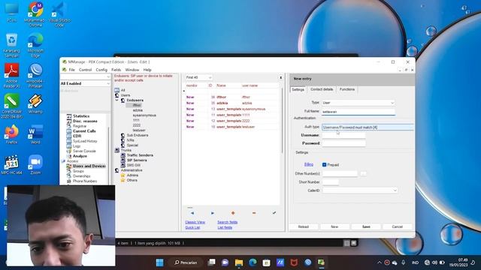
Task: Open Disc. reasons in navigation tree
Action: 85,121
